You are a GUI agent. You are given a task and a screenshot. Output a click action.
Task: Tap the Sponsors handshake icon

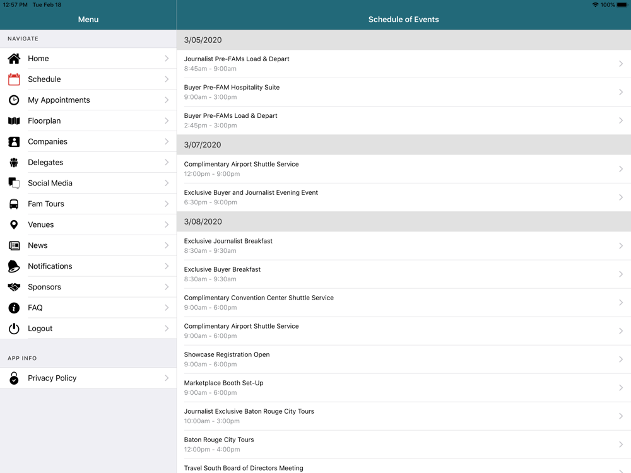click(14, 287)
